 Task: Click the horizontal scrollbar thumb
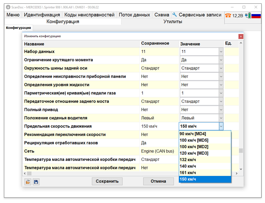[29, 173]
